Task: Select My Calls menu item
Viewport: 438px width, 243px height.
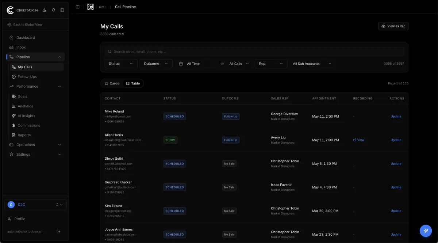Action: coord(36,67)
